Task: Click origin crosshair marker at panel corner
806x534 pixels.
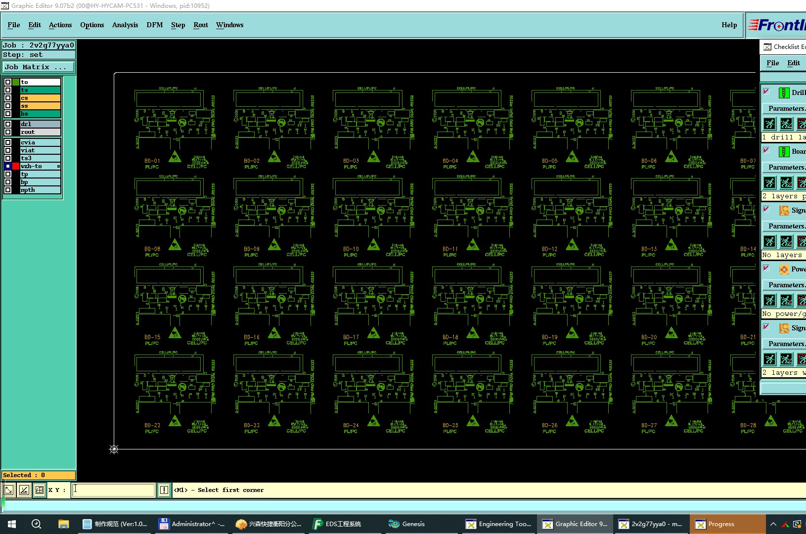Action: coord(114,449)
